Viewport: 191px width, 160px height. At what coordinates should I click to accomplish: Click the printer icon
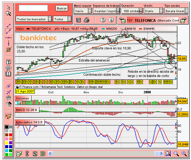click(87, 20)
